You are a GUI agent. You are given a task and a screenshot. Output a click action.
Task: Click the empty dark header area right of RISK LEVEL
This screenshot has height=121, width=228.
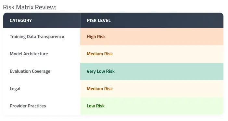coord(167,20)
